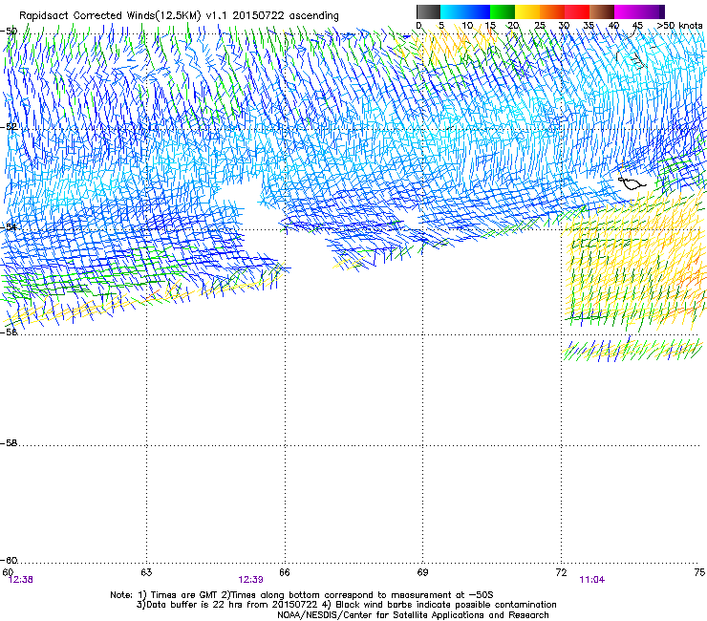Click the yellow 20-25 knots legend swatch
This screenshot has width=707, height=621.
click(x=527, y=11)
